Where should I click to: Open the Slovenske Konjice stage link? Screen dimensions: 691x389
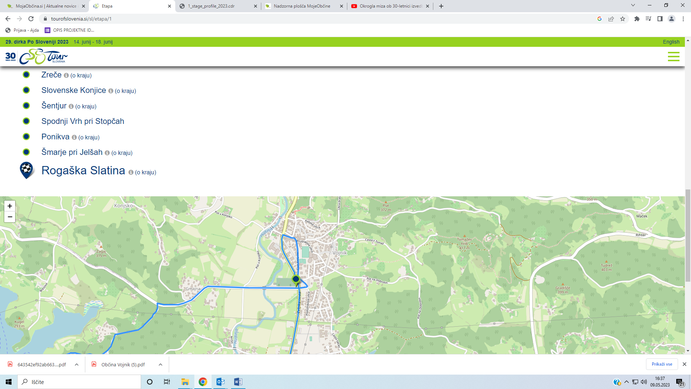(x=73, y=90)
